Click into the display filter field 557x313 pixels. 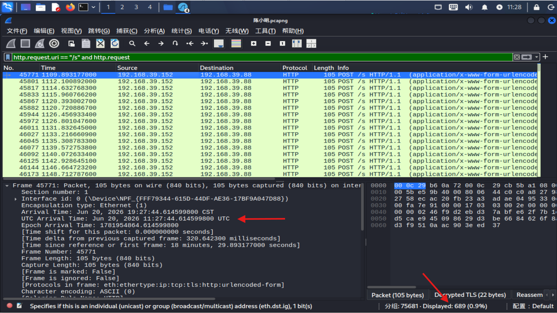pyautogui.click(x=262, y=57)
